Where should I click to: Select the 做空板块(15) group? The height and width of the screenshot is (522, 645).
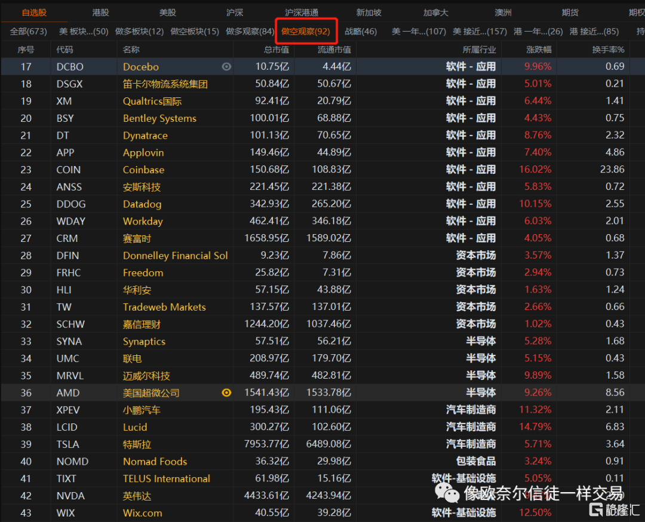pyautogui.click(x=195, y=31)
